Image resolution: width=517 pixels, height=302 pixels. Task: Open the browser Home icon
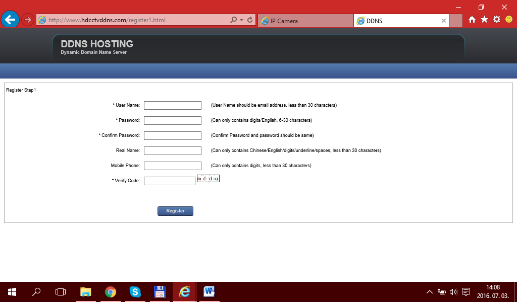click(x=472, y=20)
